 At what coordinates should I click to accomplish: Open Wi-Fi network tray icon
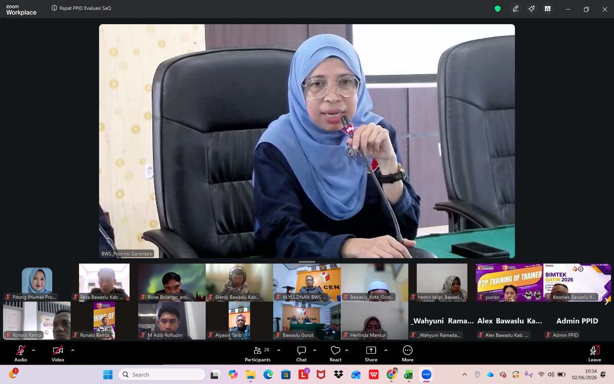(x=541, y=374)
